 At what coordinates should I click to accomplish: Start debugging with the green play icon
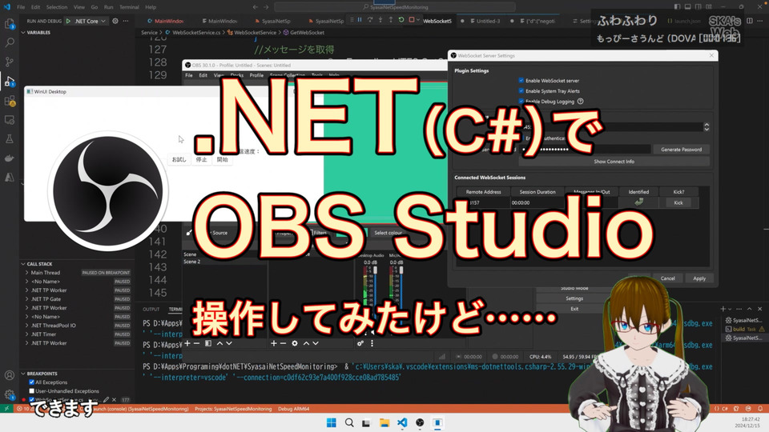point(69,21)
